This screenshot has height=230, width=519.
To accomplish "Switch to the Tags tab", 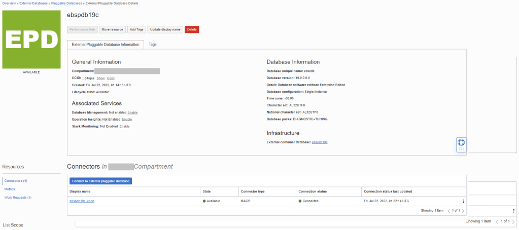I will [152, 45].
